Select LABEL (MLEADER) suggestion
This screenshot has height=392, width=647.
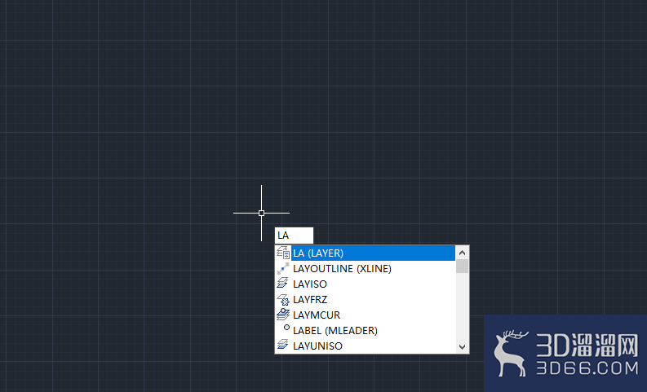pyautogui.click(x=366, y=331)
